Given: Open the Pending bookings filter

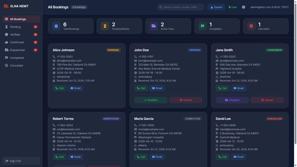Looking at the screenshot, I should (21, 27).
